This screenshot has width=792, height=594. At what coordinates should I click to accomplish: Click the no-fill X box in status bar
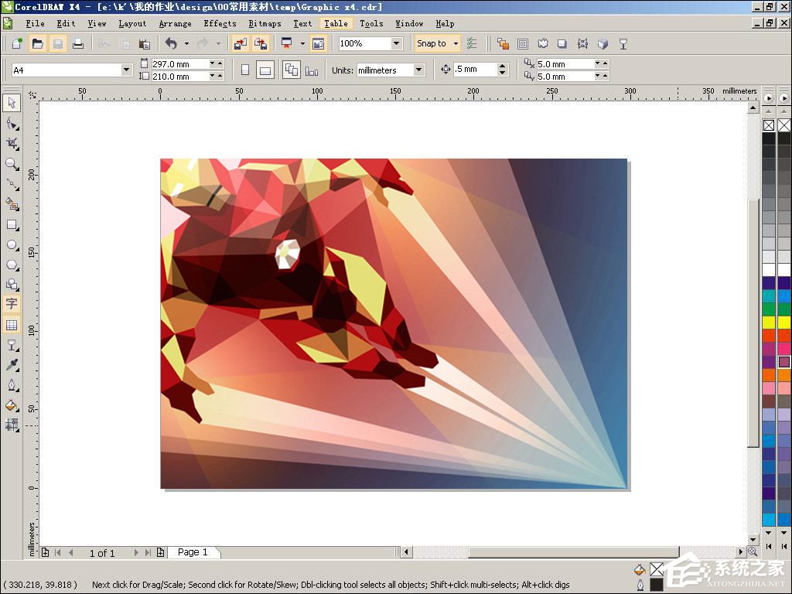pyautogui.click(x=656, y=569)
